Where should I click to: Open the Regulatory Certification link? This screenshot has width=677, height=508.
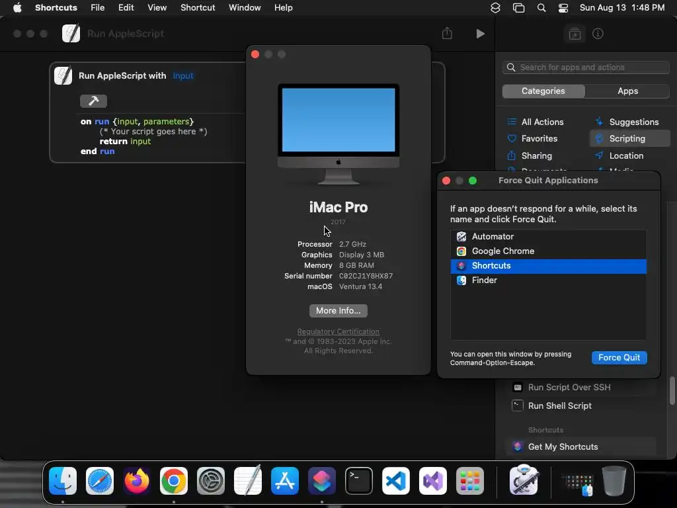338,332
